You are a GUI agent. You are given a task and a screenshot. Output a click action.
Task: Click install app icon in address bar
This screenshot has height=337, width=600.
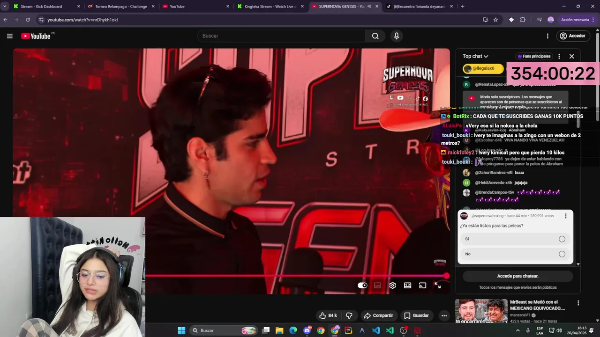click(x=485, y=20)
